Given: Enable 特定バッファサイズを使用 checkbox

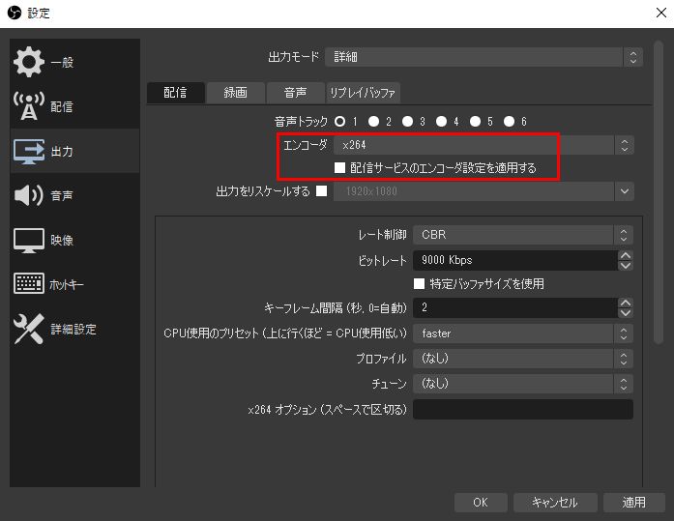Looking at the screenshot, I should pos(419,283).
